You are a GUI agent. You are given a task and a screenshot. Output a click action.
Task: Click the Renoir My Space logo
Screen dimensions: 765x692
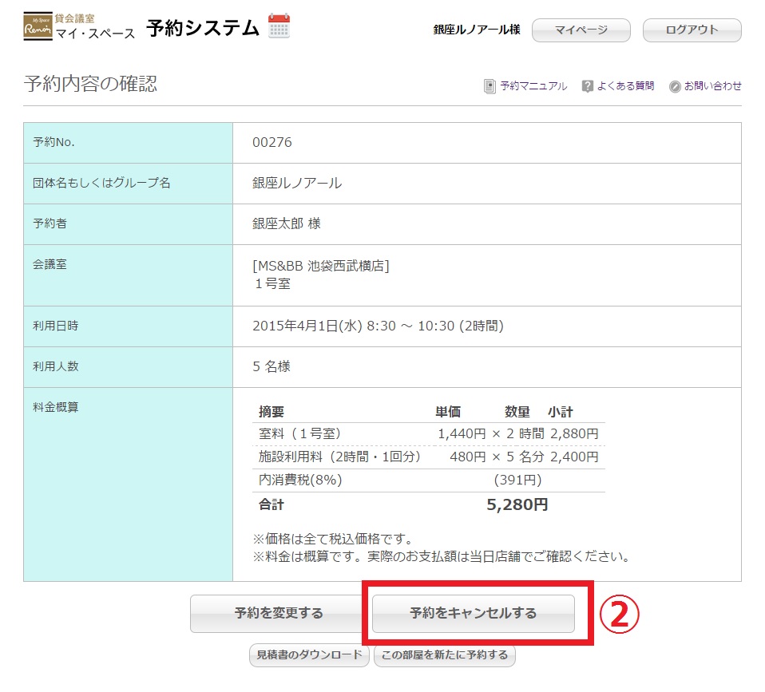pyautogui.click(x=38, y=27)
